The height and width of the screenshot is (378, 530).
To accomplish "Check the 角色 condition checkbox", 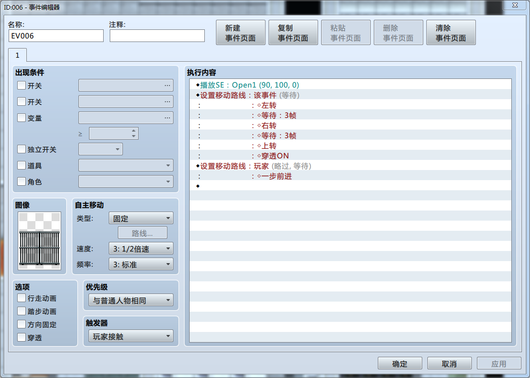I will [x=21, y=182].
